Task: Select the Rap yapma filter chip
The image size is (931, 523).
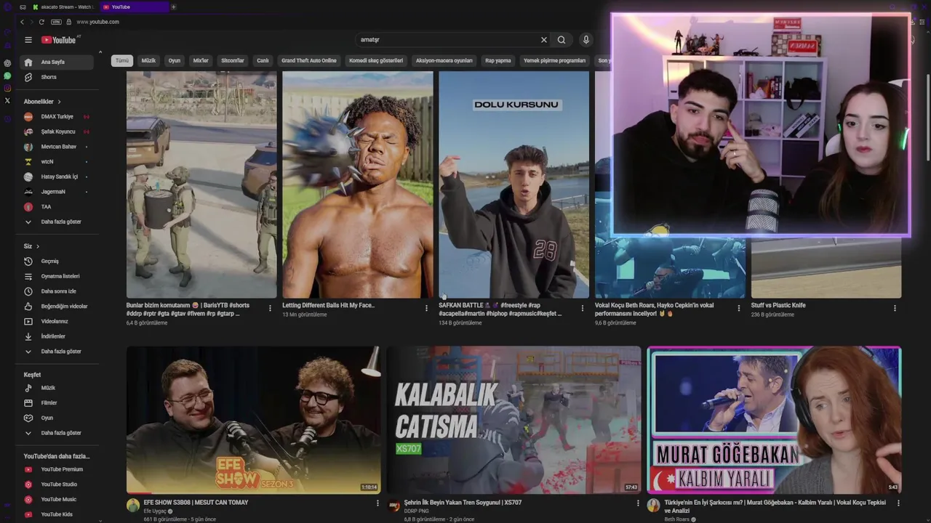Action: point(498,61)
